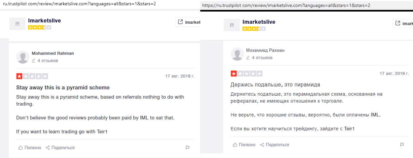
Task: Click the thumbs-up Полезно icon in the right review
Action: point(235,145)
